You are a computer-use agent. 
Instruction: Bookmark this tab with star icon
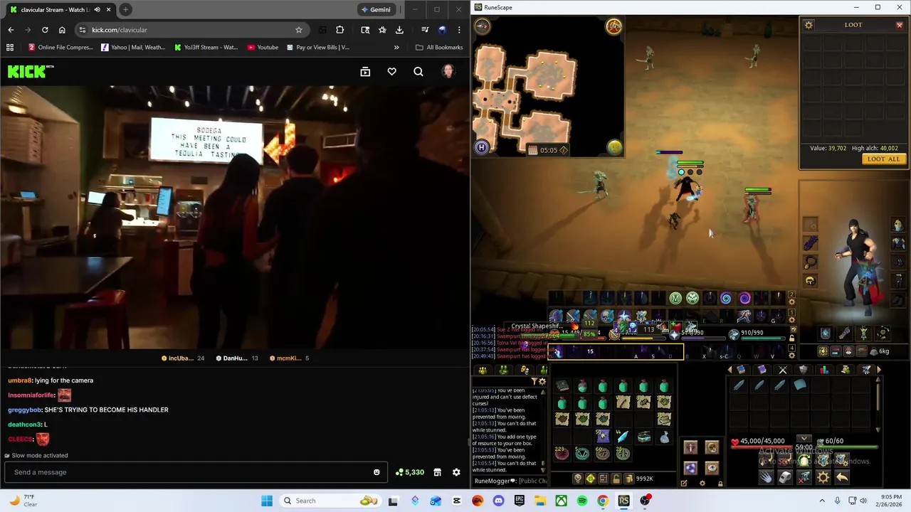[x=299, y=30]
